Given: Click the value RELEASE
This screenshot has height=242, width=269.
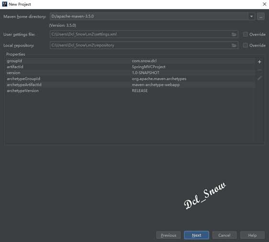Looking at the screenshot, I should coord(140,91).
